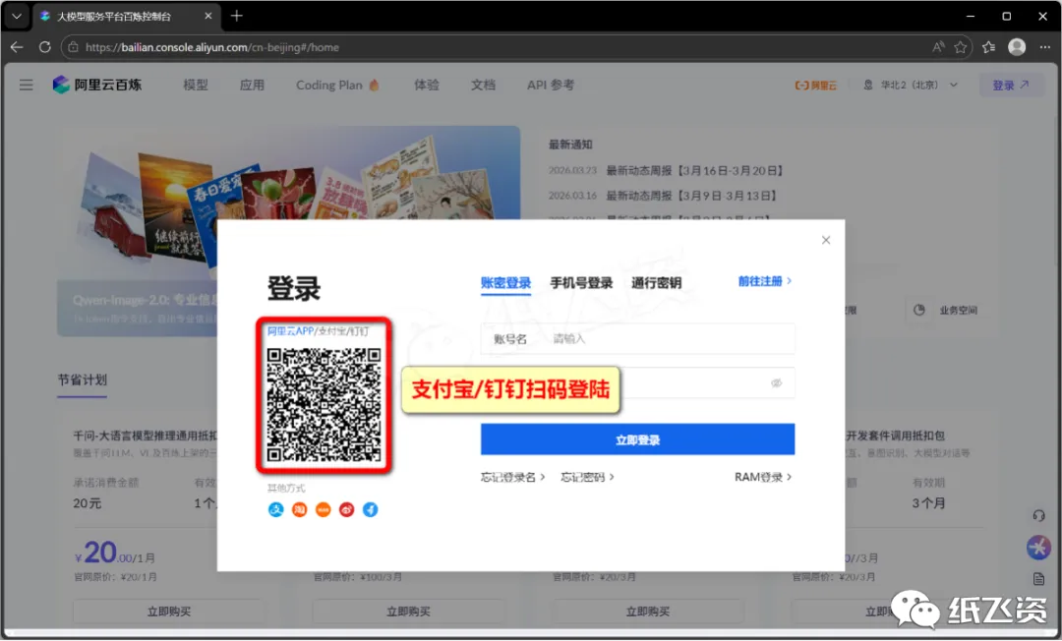Switch to 手机号登录 tab
The height and width of the screenshot is (641, 1062).
point(581,283)
